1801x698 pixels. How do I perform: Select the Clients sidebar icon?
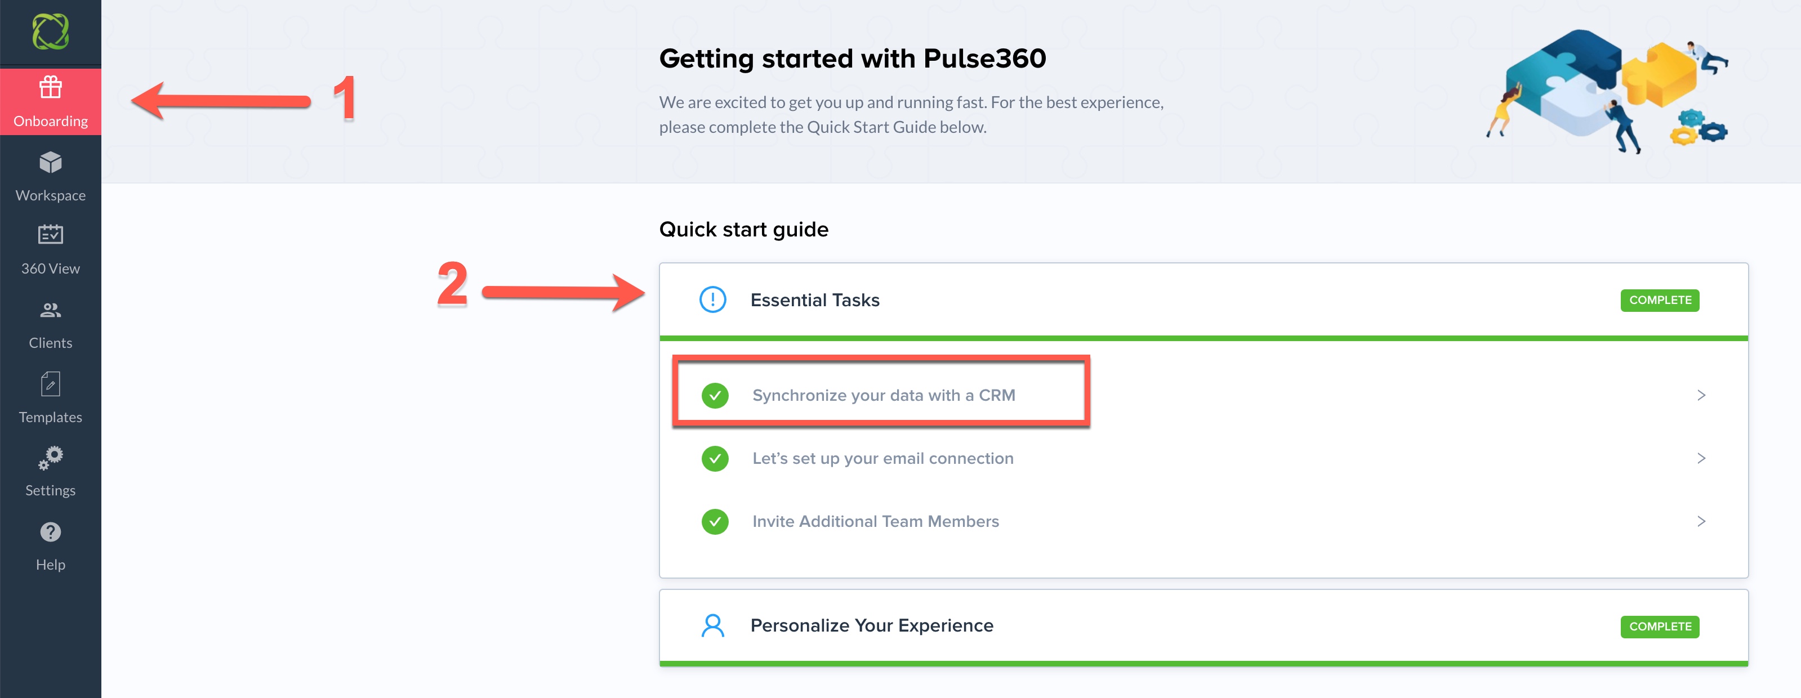(50, 311)
